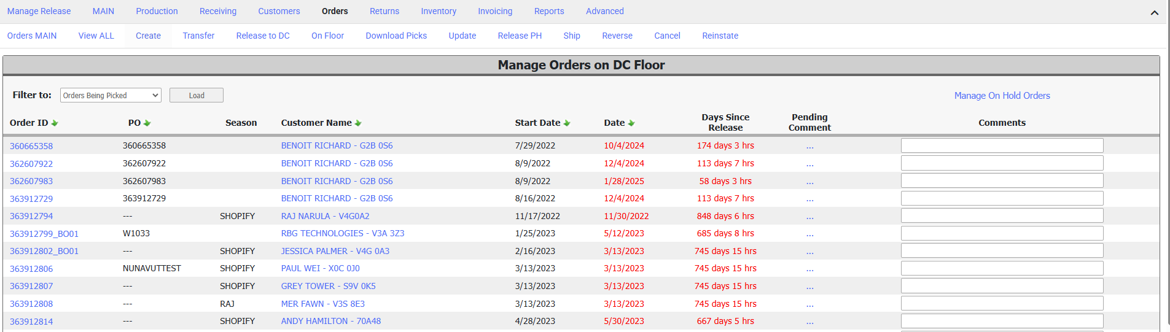
Task: Open Manage On Hold Orders link
Action: click(1002, 96)
